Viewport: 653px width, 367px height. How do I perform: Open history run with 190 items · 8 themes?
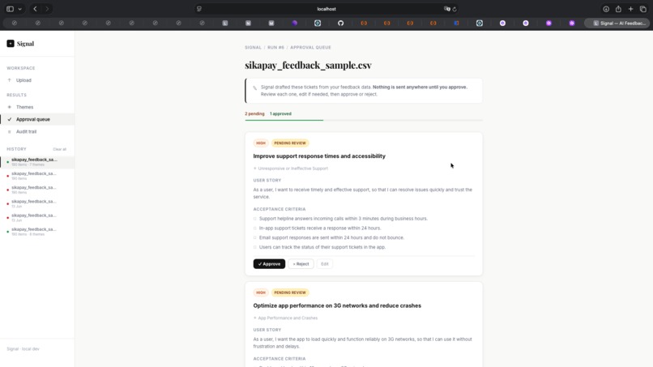pos(37,231)
